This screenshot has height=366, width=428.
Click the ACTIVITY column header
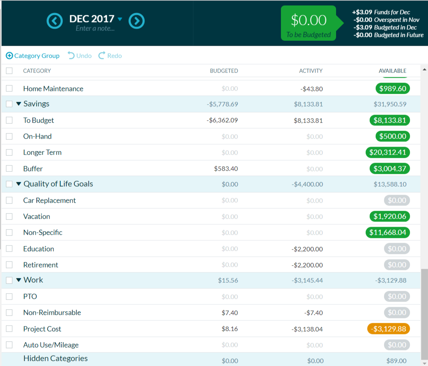[311, 71]
